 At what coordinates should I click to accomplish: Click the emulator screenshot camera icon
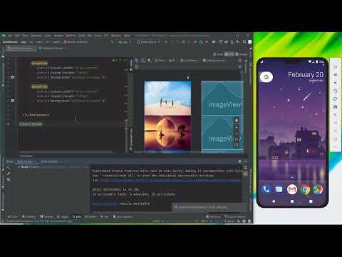point(336,107)
